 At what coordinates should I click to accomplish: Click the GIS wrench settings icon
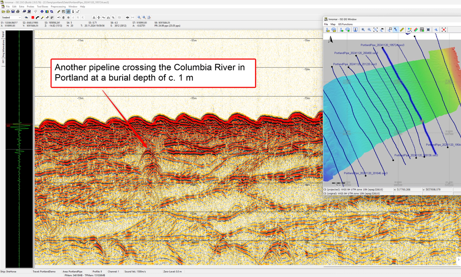coord(436,30)
